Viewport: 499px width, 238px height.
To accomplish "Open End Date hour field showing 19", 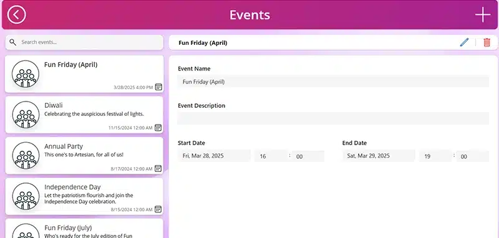I will point(435,156).
